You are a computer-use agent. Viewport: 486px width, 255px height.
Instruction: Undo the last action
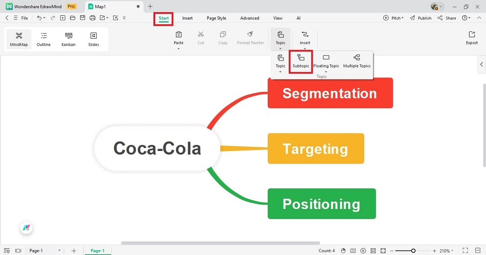tap(39, 18)
